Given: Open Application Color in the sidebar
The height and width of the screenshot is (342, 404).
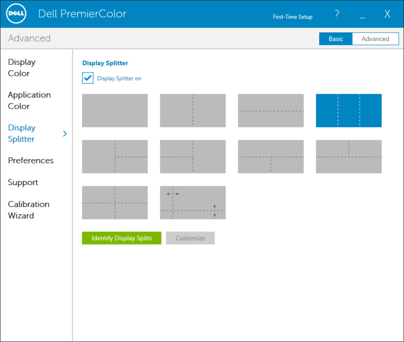Looking at the screenshot, I should click(x=29, y=101).
